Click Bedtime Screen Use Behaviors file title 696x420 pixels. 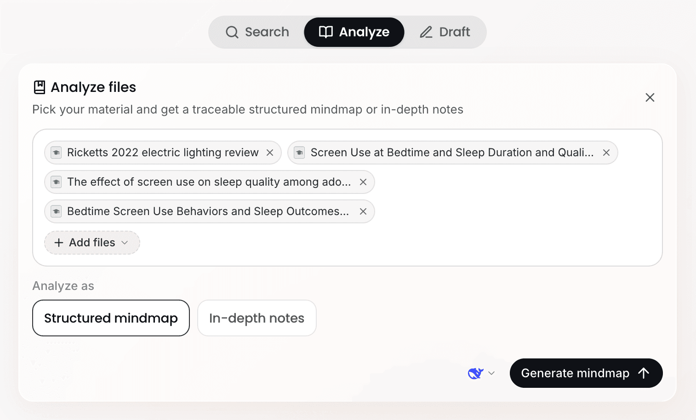(x=208, y=211)
